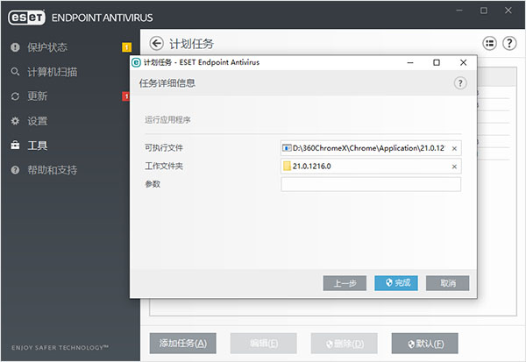Image resolution: width=526 pixels, height=362 pixels.
Task: Click the 运行应用程序 heading
Action: click(x=167, y=120)
